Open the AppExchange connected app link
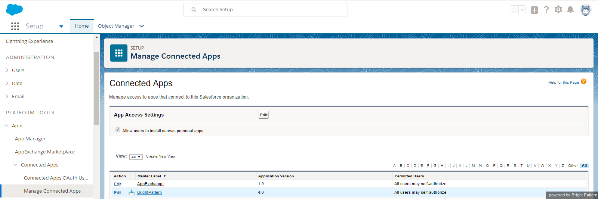Screen dimensions: 598x199 [150, 184]
